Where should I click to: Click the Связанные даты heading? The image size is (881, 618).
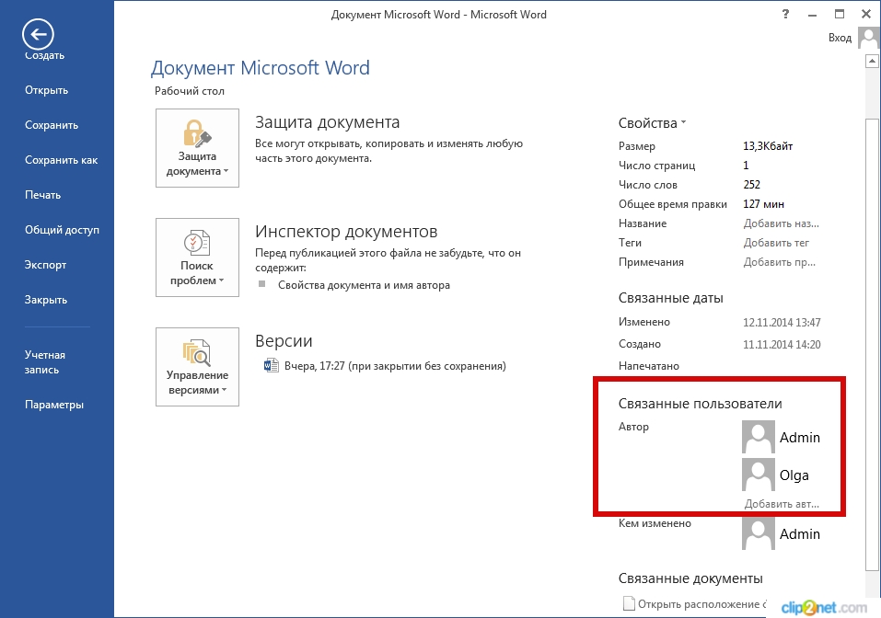[670, 298]
